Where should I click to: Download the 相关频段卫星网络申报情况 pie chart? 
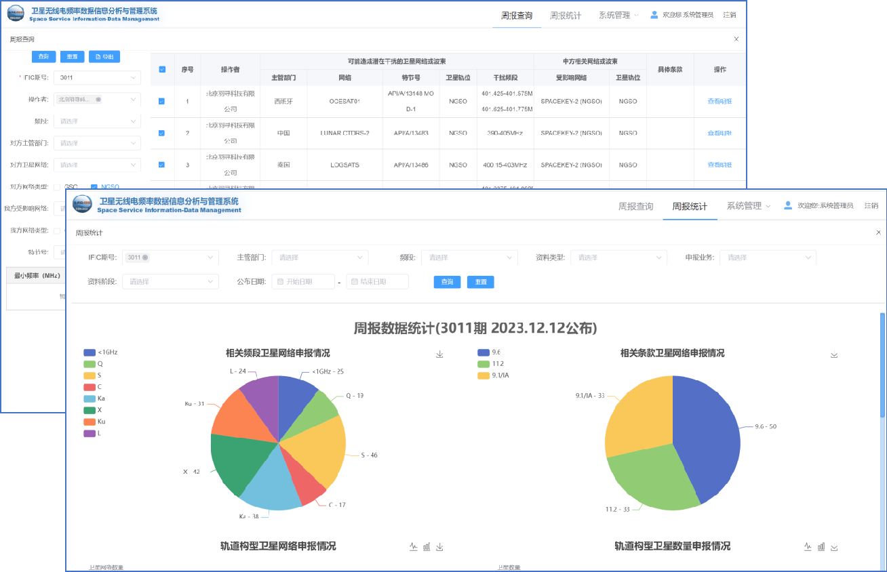pos(439,354)
